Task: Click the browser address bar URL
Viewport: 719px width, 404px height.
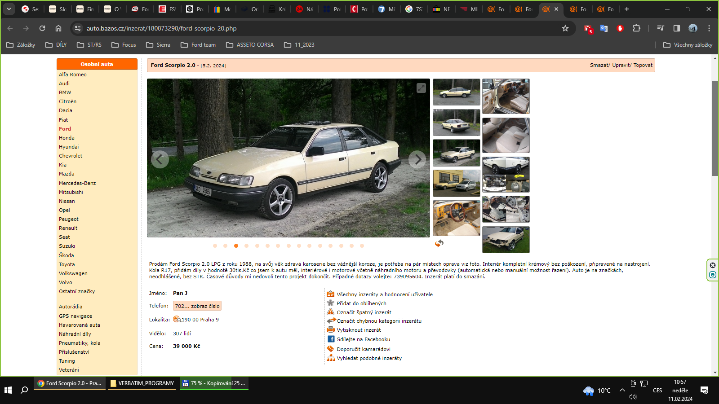Action: [162, 28]
